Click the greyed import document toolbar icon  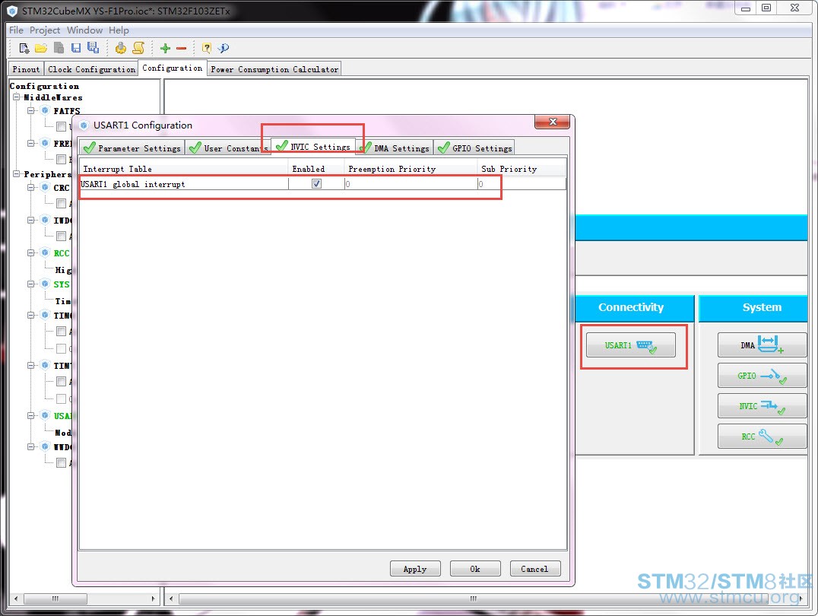[59, 48]
